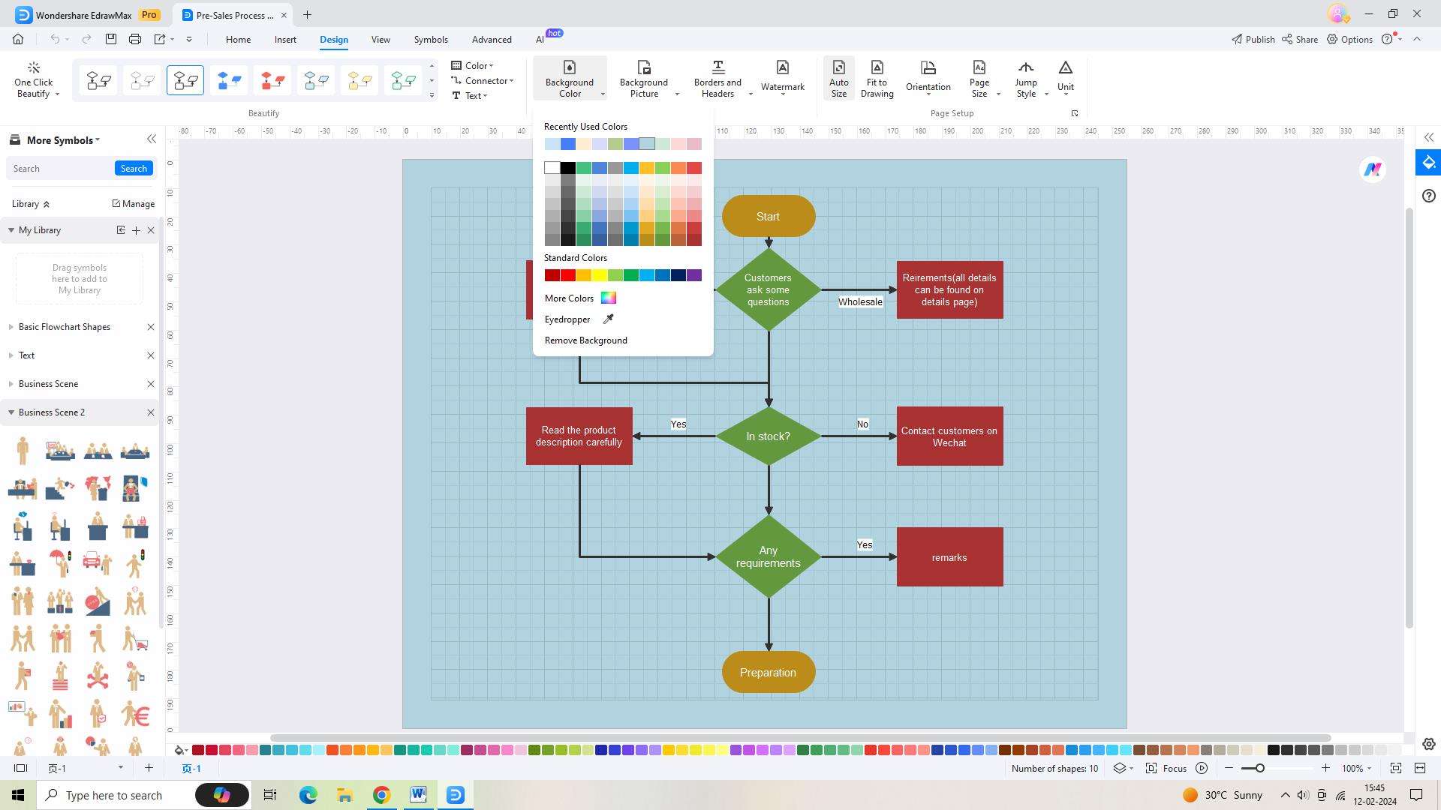Collapse Business Scene 2 section
Viewport: 1441px width, 810px height.
pyautogui.click(x=11, y=412)
